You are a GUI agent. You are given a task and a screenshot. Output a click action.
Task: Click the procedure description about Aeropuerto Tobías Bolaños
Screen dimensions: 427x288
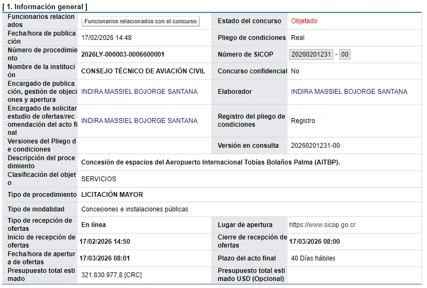pos(211,162)
